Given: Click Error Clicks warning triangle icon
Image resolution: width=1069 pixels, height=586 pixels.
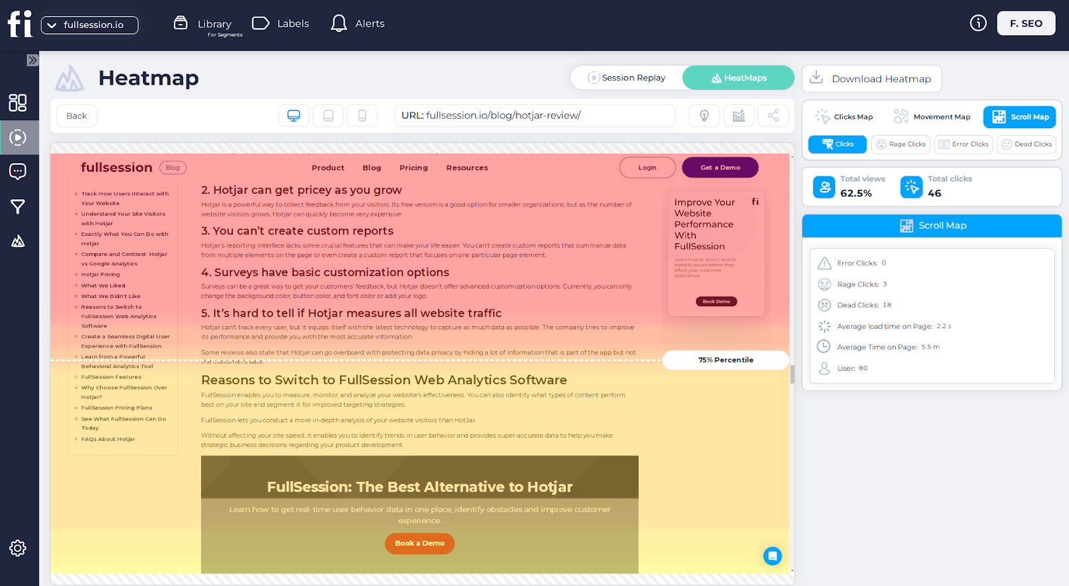Looking at the screenshot, I should pyautogui.click(x=824, y=263).
